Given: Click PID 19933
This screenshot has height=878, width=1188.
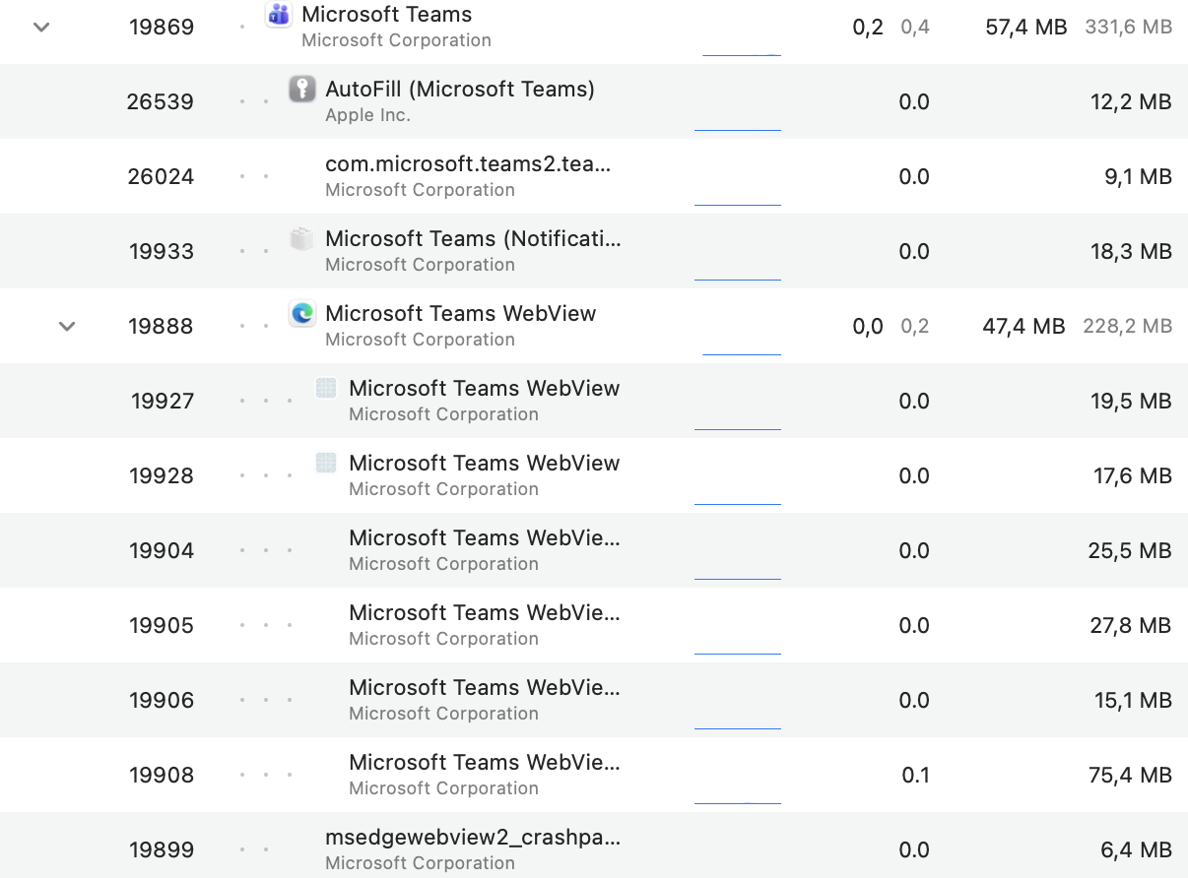Looking at the screenshot, I should 162,251.
